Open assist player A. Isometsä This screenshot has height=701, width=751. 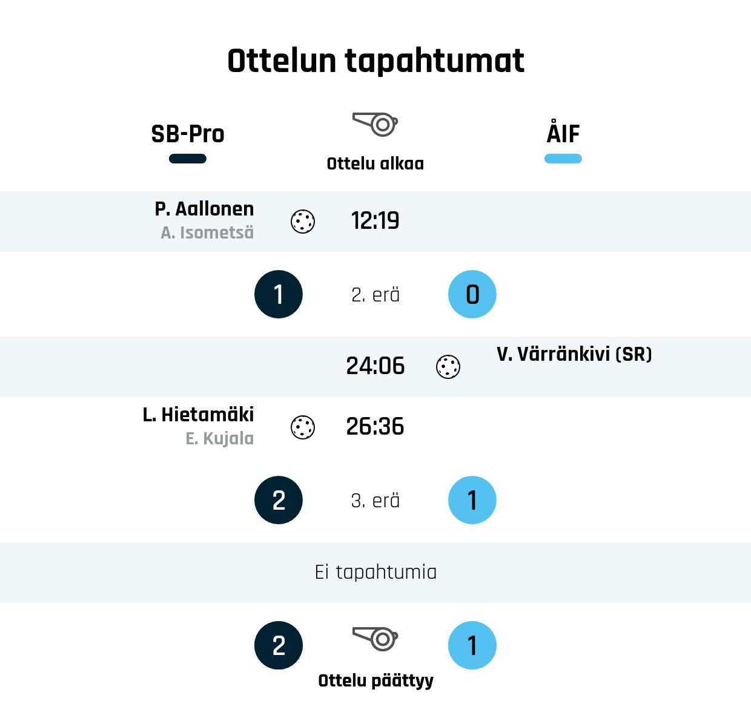click(x=207, y=232)
